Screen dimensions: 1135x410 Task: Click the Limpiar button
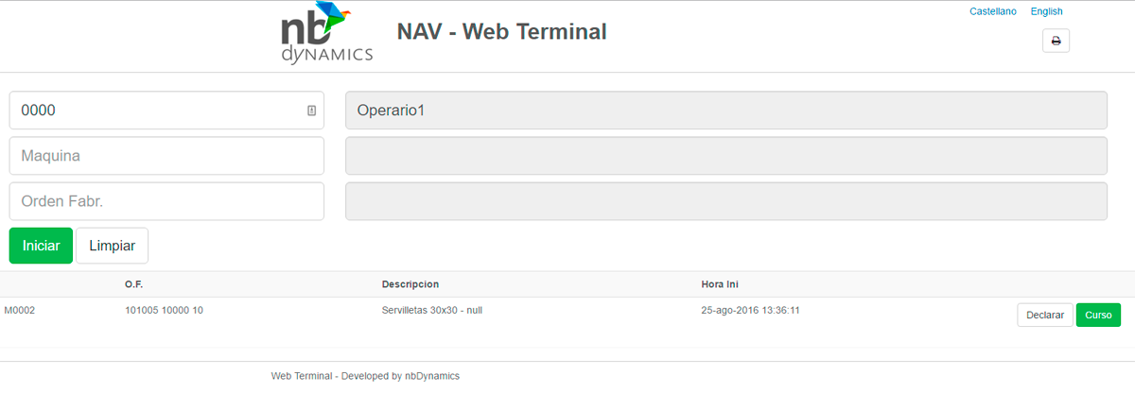[x=112, y=246]
